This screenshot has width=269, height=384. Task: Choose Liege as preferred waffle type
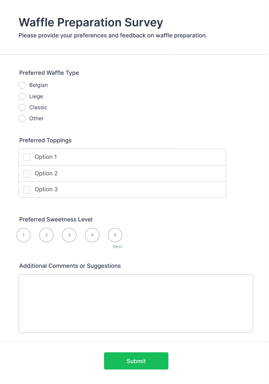(x=22, y=96)
